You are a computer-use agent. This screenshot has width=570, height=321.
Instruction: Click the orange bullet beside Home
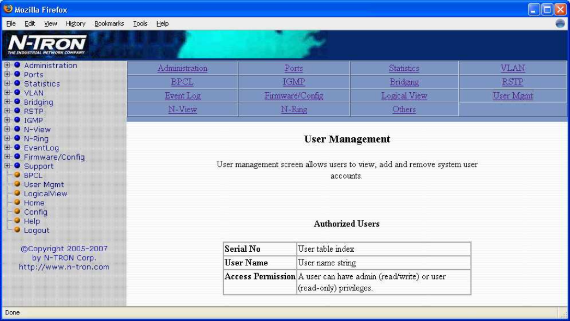17,203
